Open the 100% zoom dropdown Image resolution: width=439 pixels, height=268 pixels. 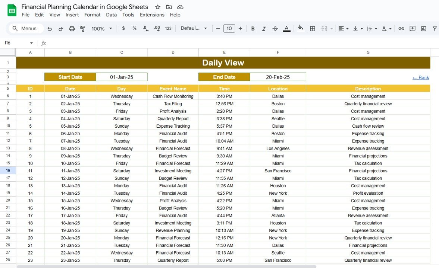click(102, 29)
